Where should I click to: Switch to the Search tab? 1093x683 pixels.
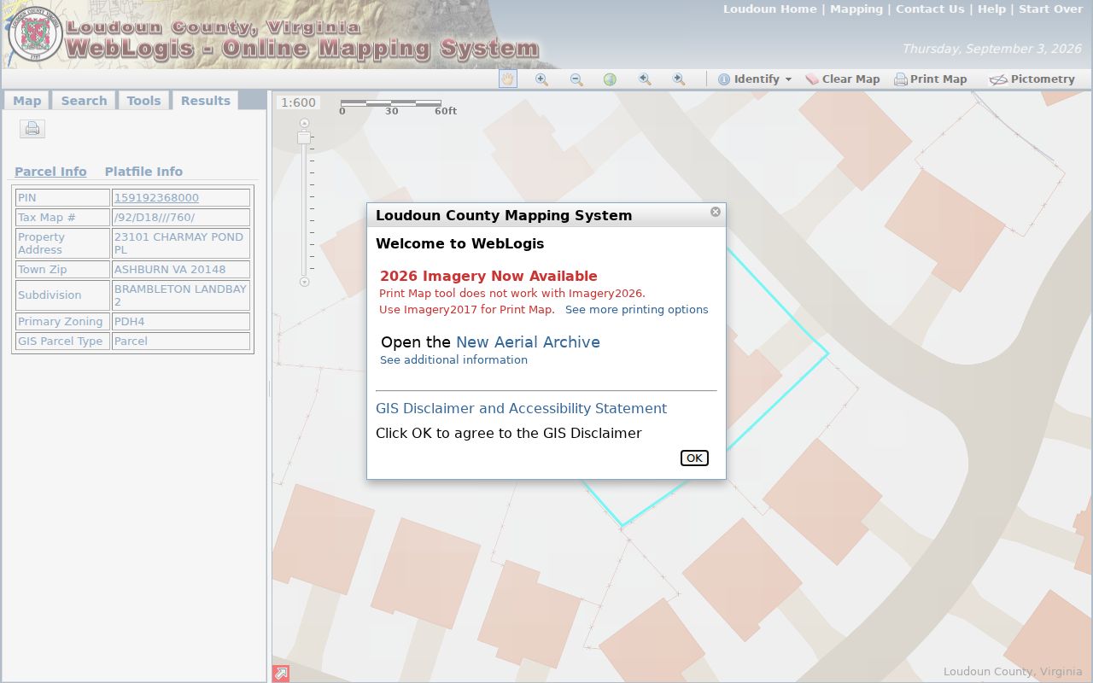click(x=84, y=101)
